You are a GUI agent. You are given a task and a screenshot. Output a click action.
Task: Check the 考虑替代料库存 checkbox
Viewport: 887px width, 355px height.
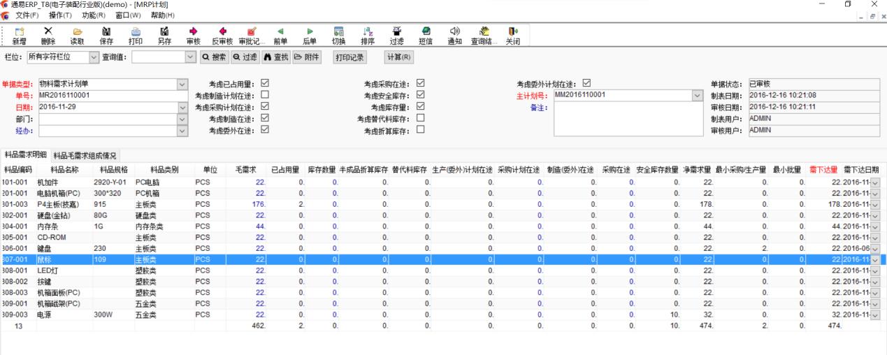click(420, 118)
